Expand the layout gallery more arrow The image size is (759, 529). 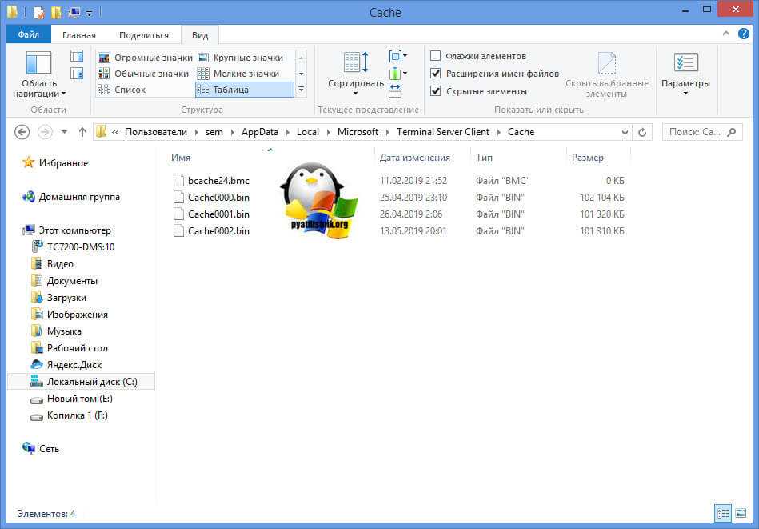pyautogui.click(x=301, y=90)
